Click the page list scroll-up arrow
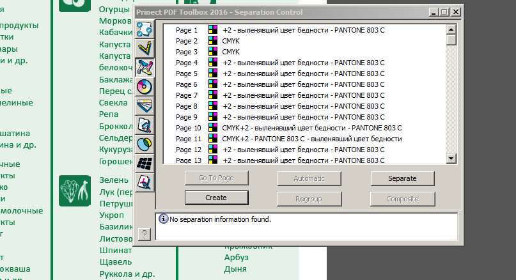 tap(451, 29)
